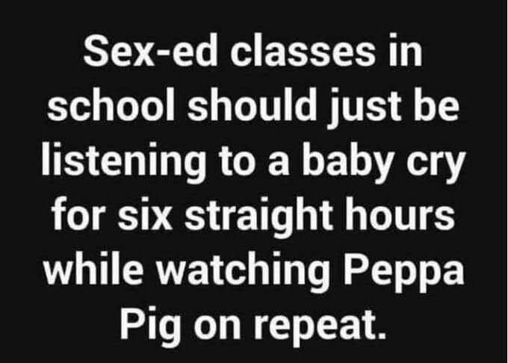Image resolution: width=508 pixels, height=363 pixels.
Task: Click the word "for" starting the fourth line
Action: (79, 214)
